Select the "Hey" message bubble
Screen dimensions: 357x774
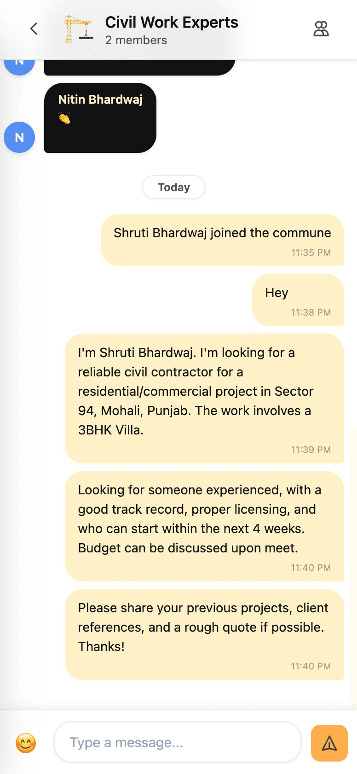click(x=298, y=299)
